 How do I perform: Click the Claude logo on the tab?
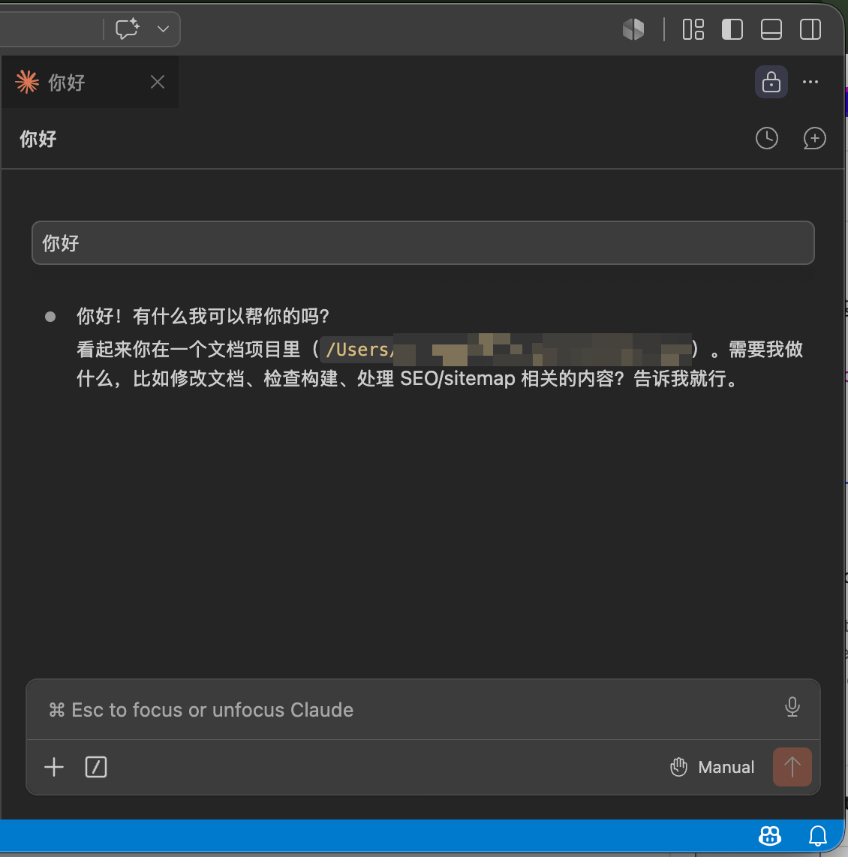(x=27, y=82)
